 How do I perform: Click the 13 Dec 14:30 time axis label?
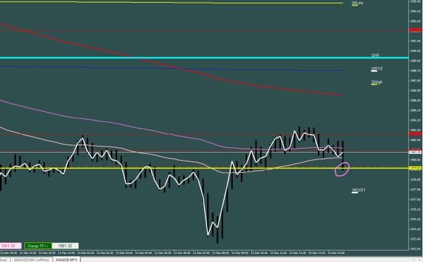(x=336, y=253)
